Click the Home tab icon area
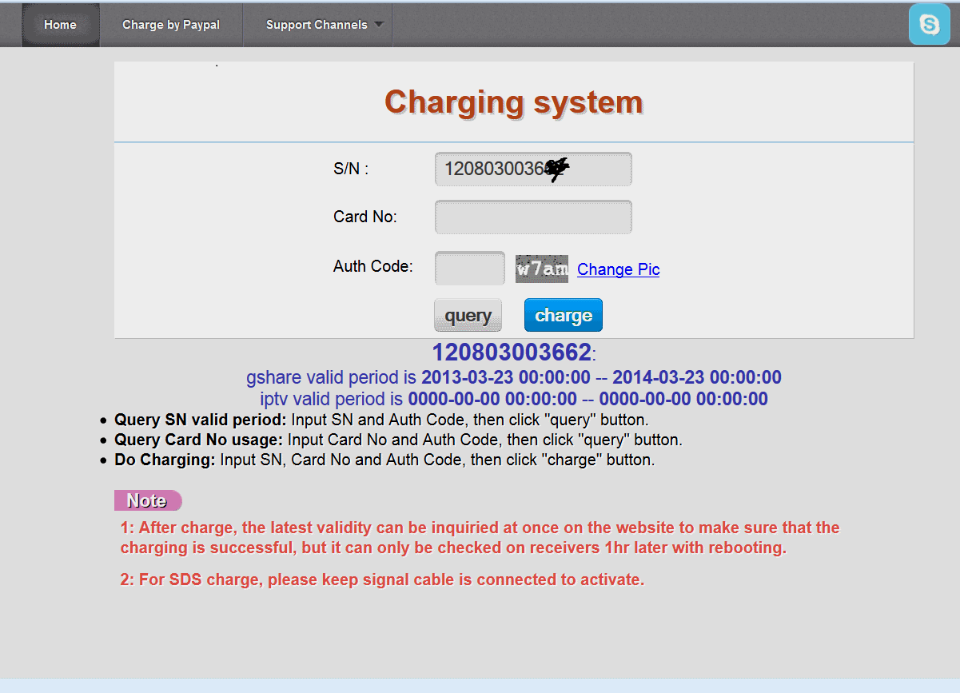Screen dimensions: 960x693 coord(60,24)
